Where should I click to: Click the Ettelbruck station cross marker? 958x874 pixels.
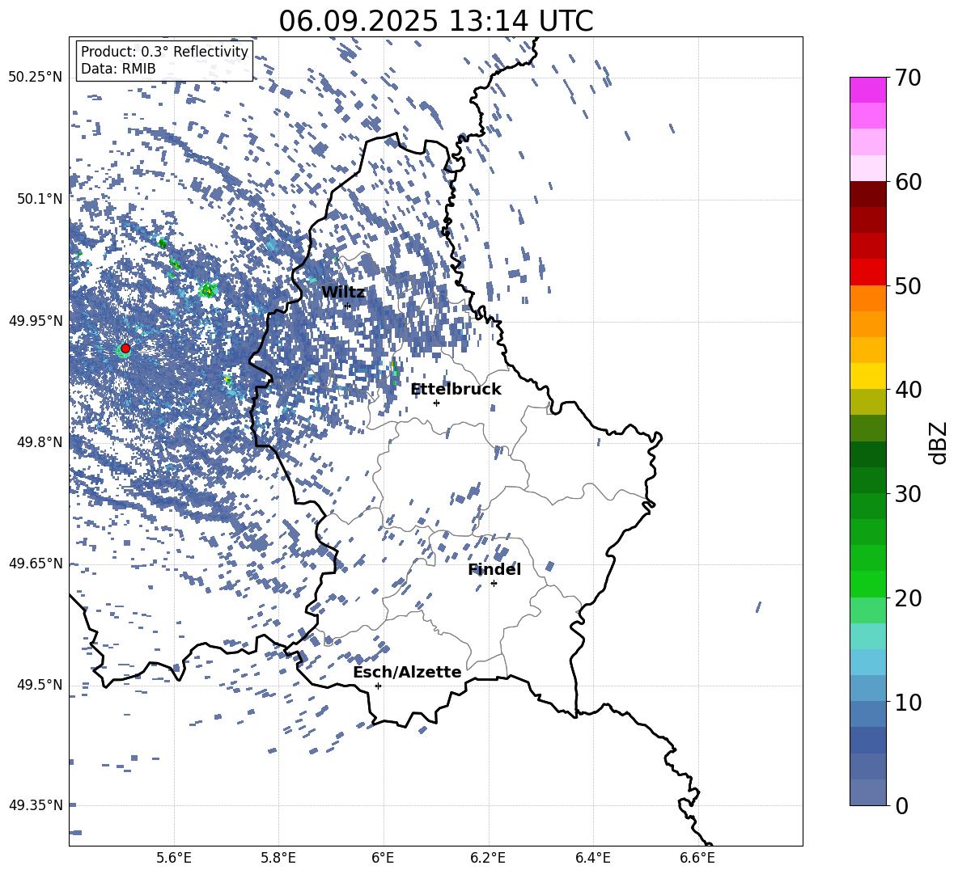point(436,403)
